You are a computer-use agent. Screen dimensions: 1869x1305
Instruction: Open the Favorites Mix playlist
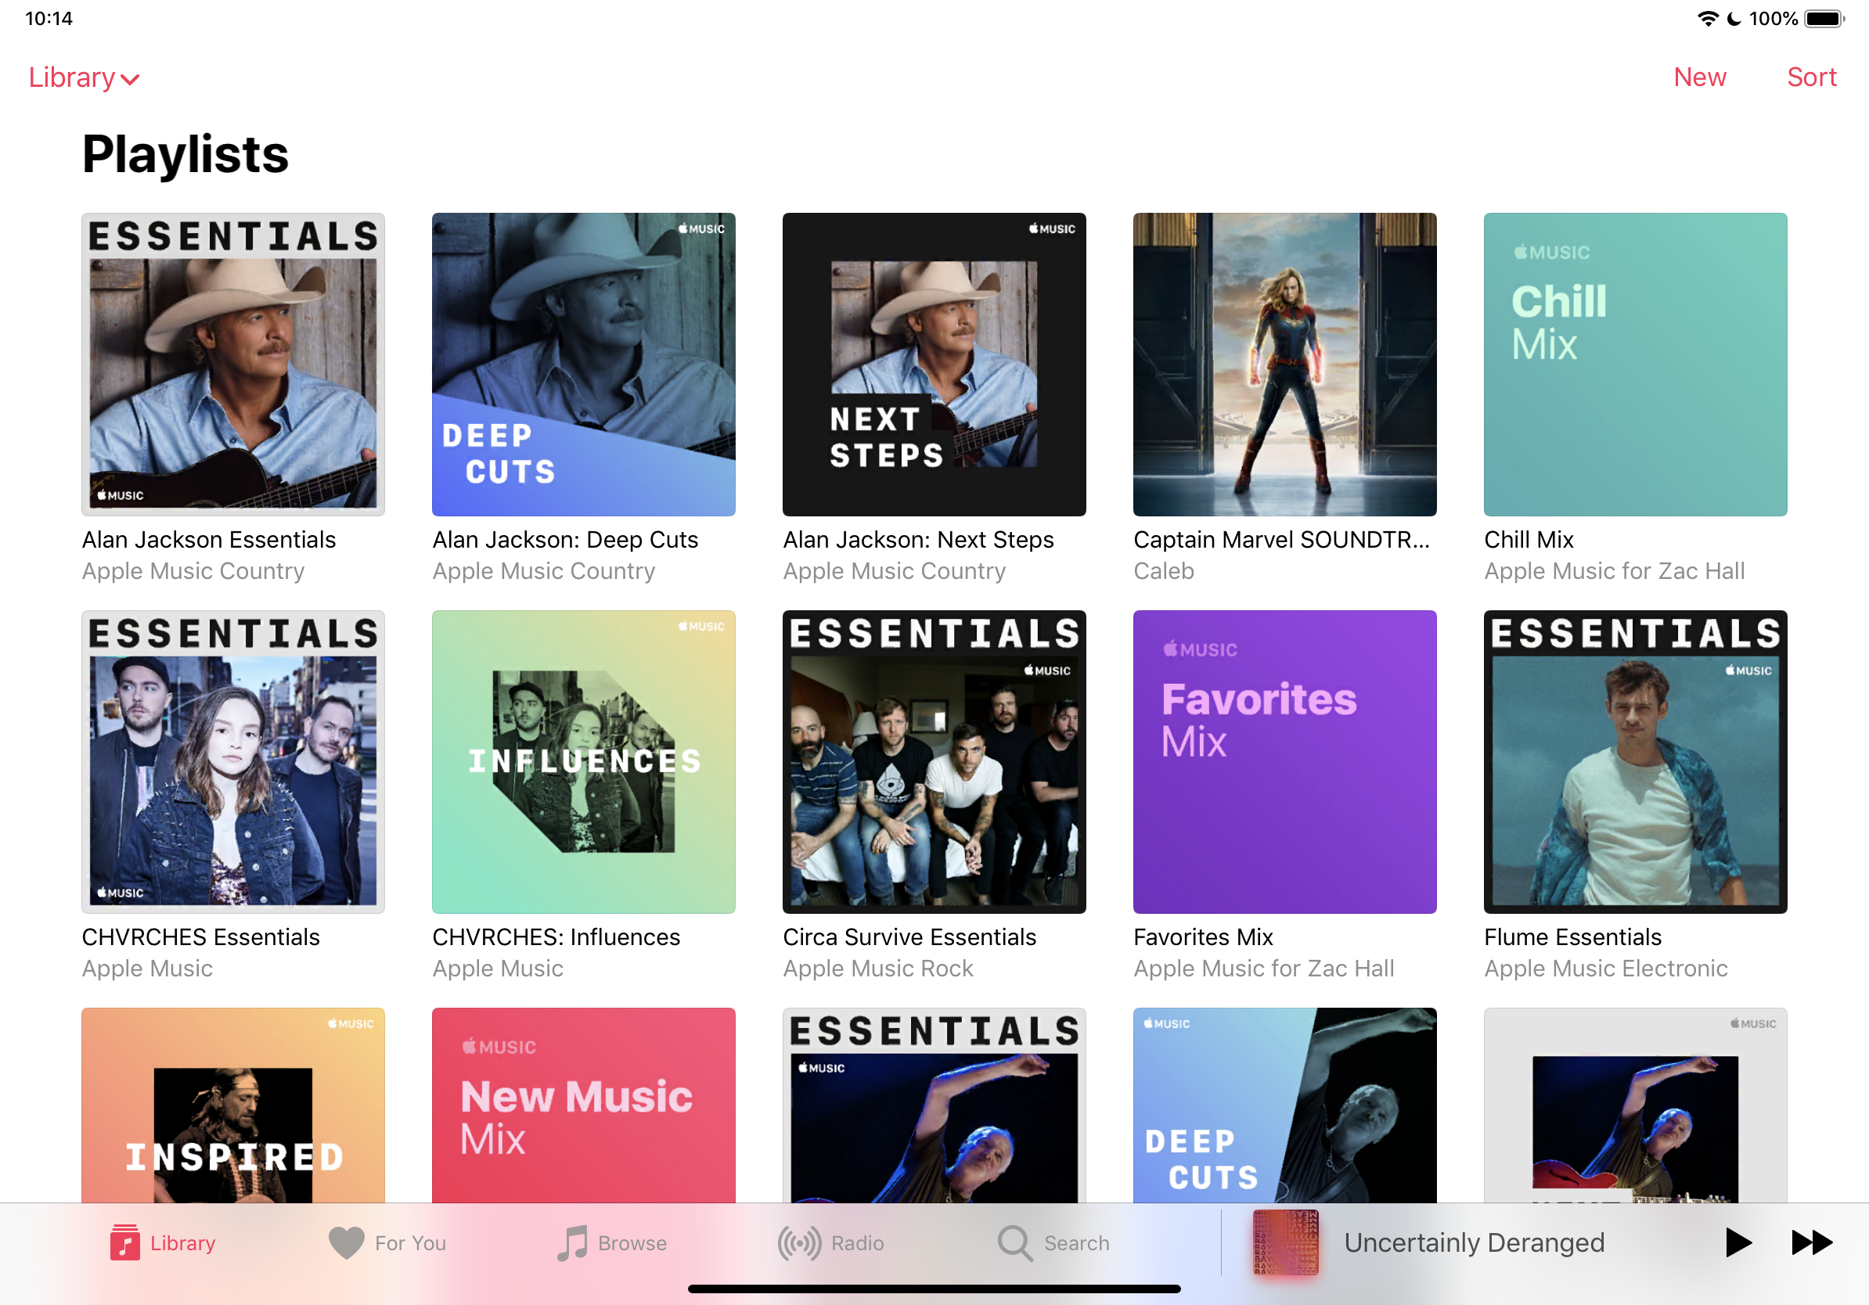1284,761
